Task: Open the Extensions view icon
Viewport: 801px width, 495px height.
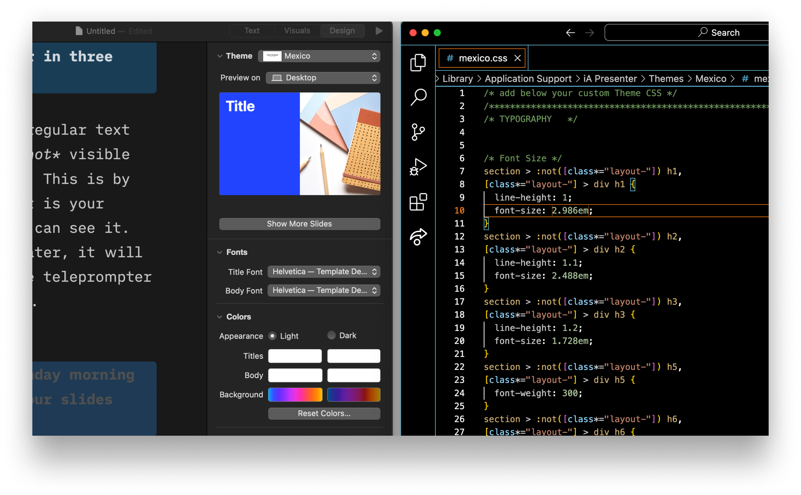Action: (418, 202)
